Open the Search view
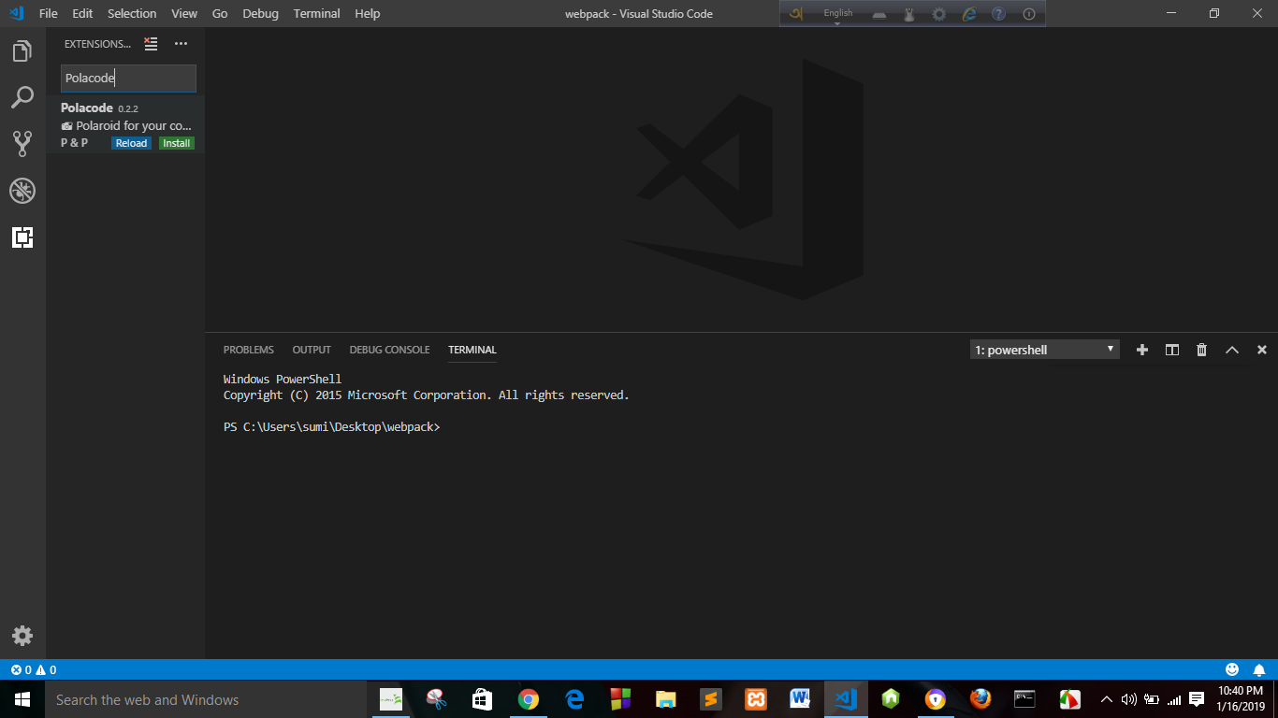 22,97
